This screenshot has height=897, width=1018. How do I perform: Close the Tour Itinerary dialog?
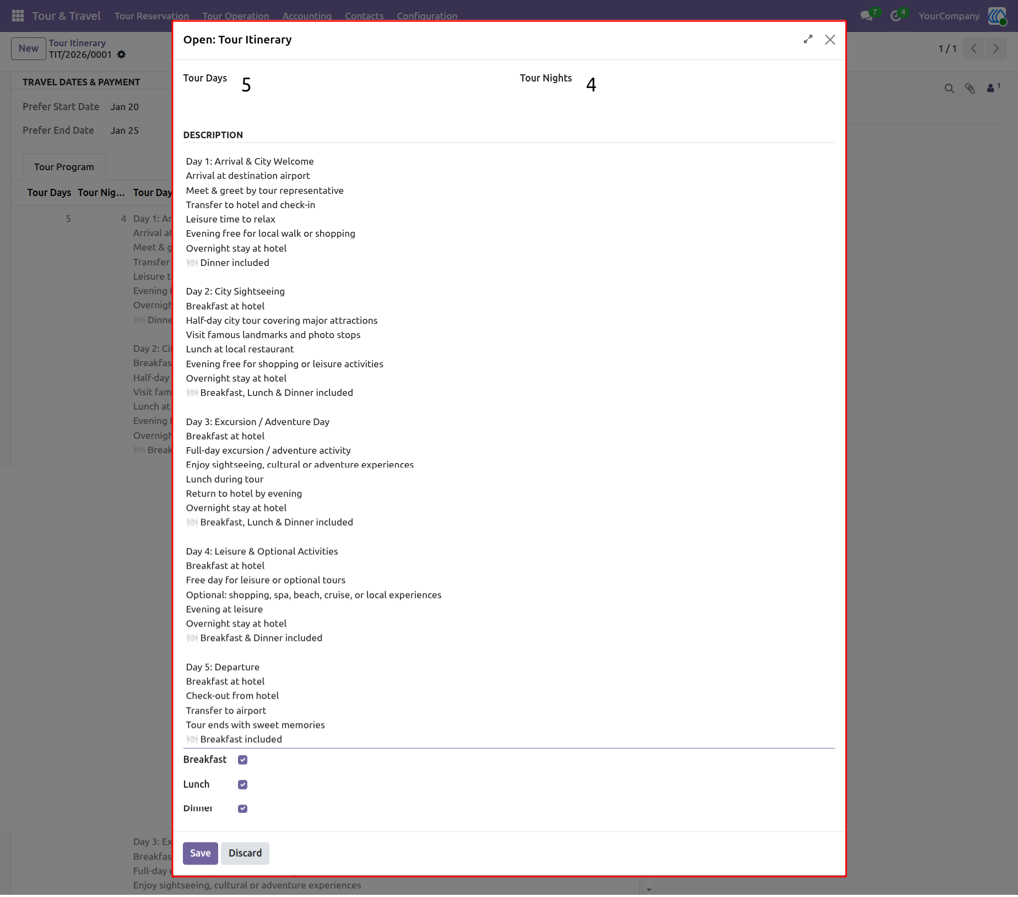tap(830, 40)
